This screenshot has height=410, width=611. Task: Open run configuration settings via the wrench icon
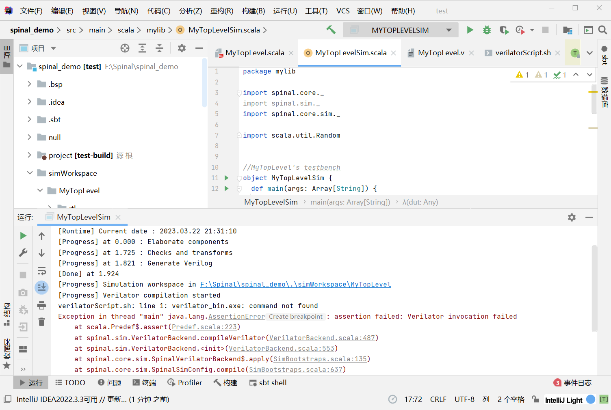(23, 252)
